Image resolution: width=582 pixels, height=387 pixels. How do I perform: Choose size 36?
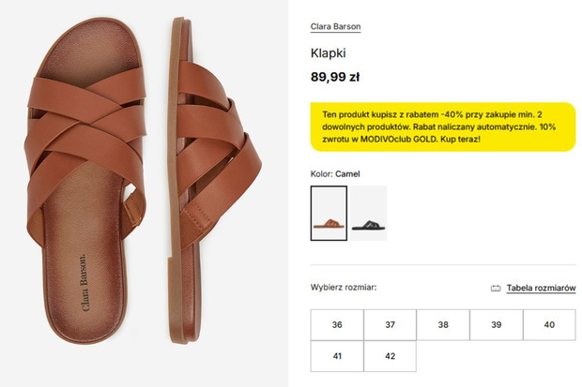pos(337,325)
